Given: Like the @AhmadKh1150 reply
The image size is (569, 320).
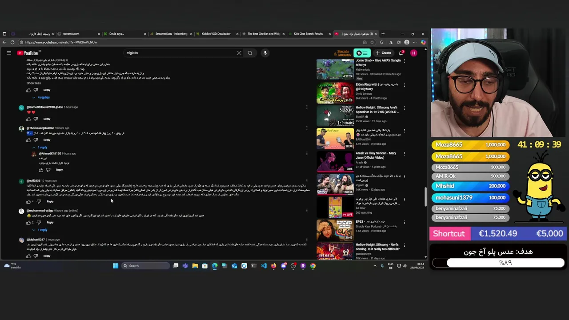Looking at the screenshot, I should [x=41, y=170].
